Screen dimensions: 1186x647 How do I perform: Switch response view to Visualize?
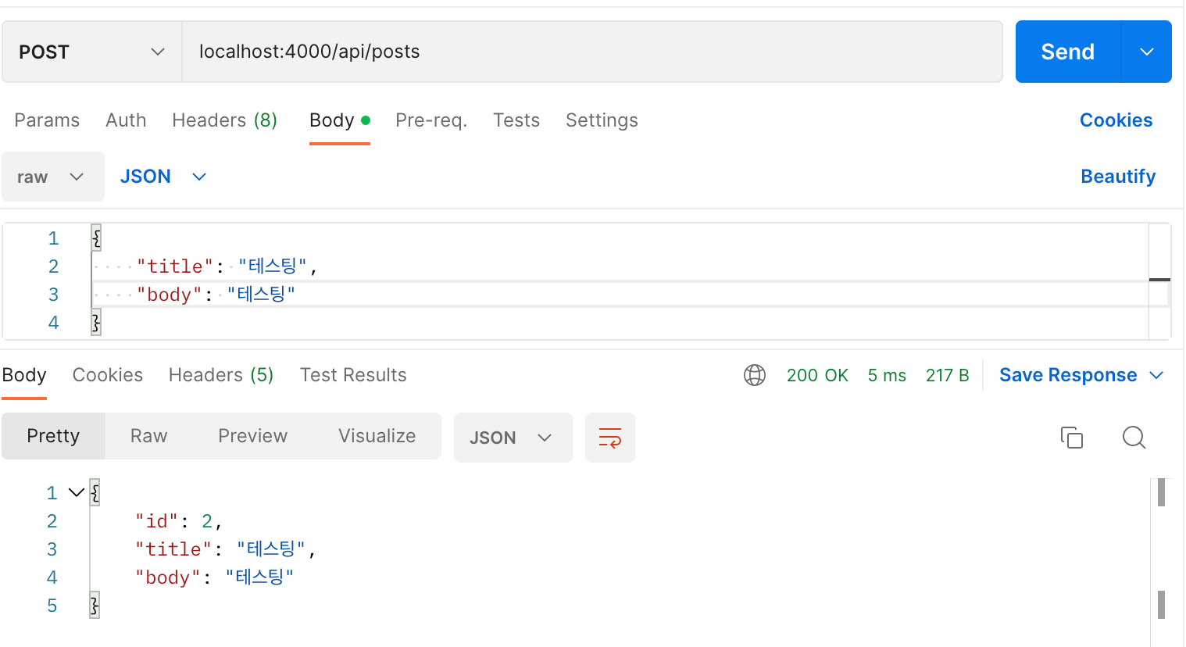[x=377, y=436]
